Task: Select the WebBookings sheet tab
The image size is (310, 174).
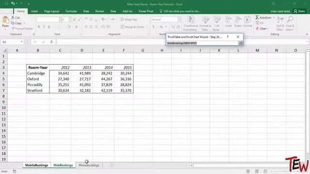Action: coord(63,165)
